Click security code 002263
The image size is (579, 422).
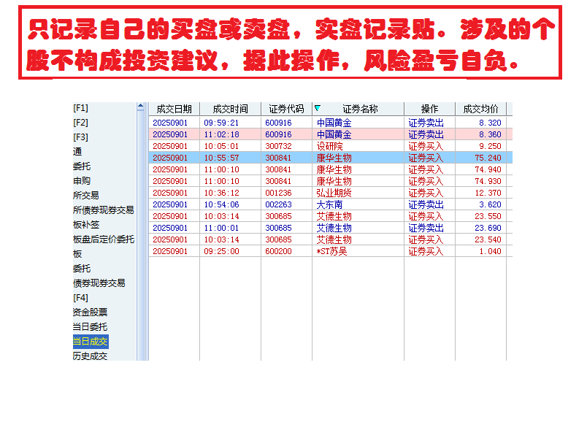coord(278,204)
